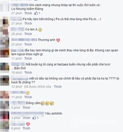The width and height of the screenshot is (123, 132).
Task: Click the thumbs-up icon under the 'Yêu anhhhh' comment
Action: (x=34, y=118)
